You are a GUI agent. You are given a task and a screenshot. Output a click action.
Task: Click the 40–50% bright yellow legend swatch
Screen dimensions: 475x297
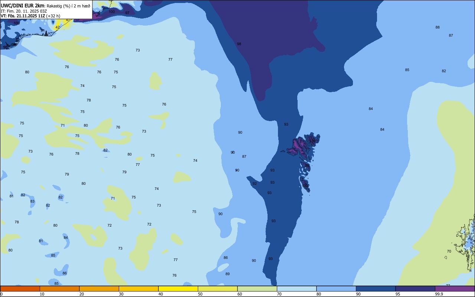pos(178,288)
